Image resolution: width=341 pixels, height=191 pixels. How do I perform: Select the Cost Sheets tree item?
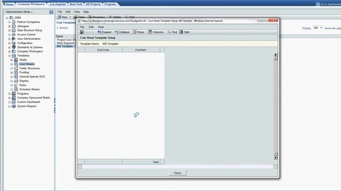tap(27, 64)
